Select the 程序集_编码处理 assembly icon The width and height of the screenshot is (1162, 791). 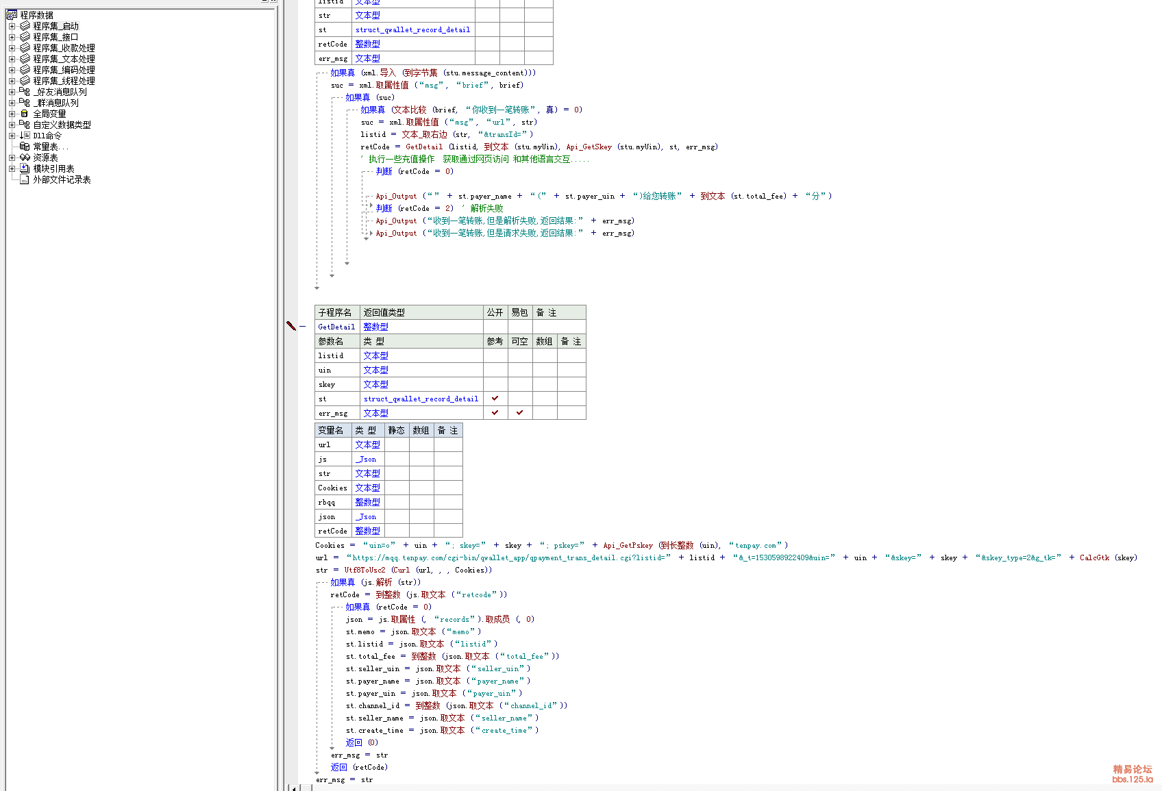click(25, 70)
